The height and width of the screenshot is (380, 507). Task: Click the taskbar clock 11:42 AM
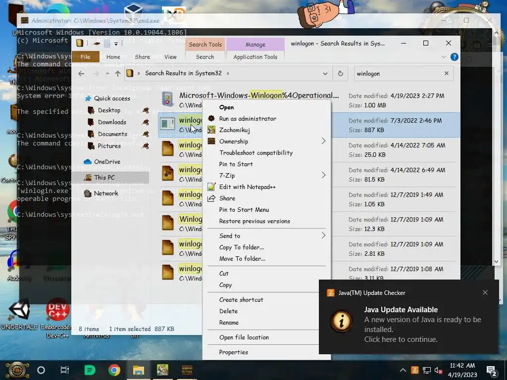tap(462, 366)
